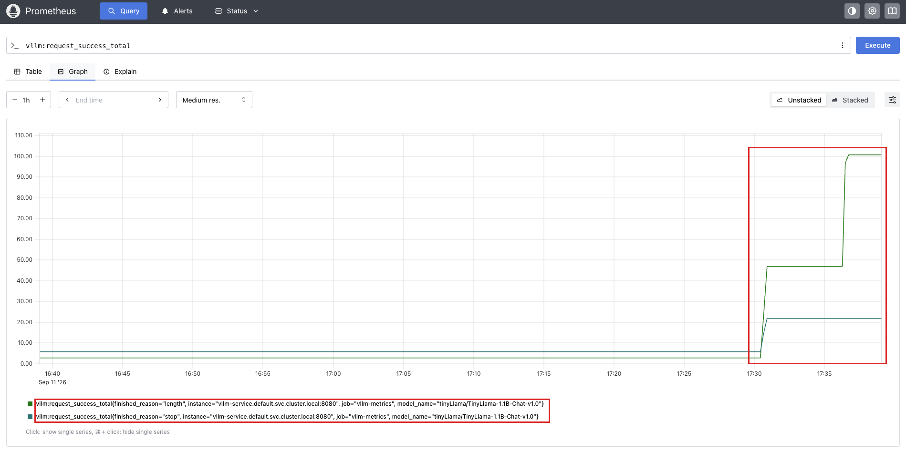906x452 pixels.
Task: Go to the next end time
Action: 160,100
